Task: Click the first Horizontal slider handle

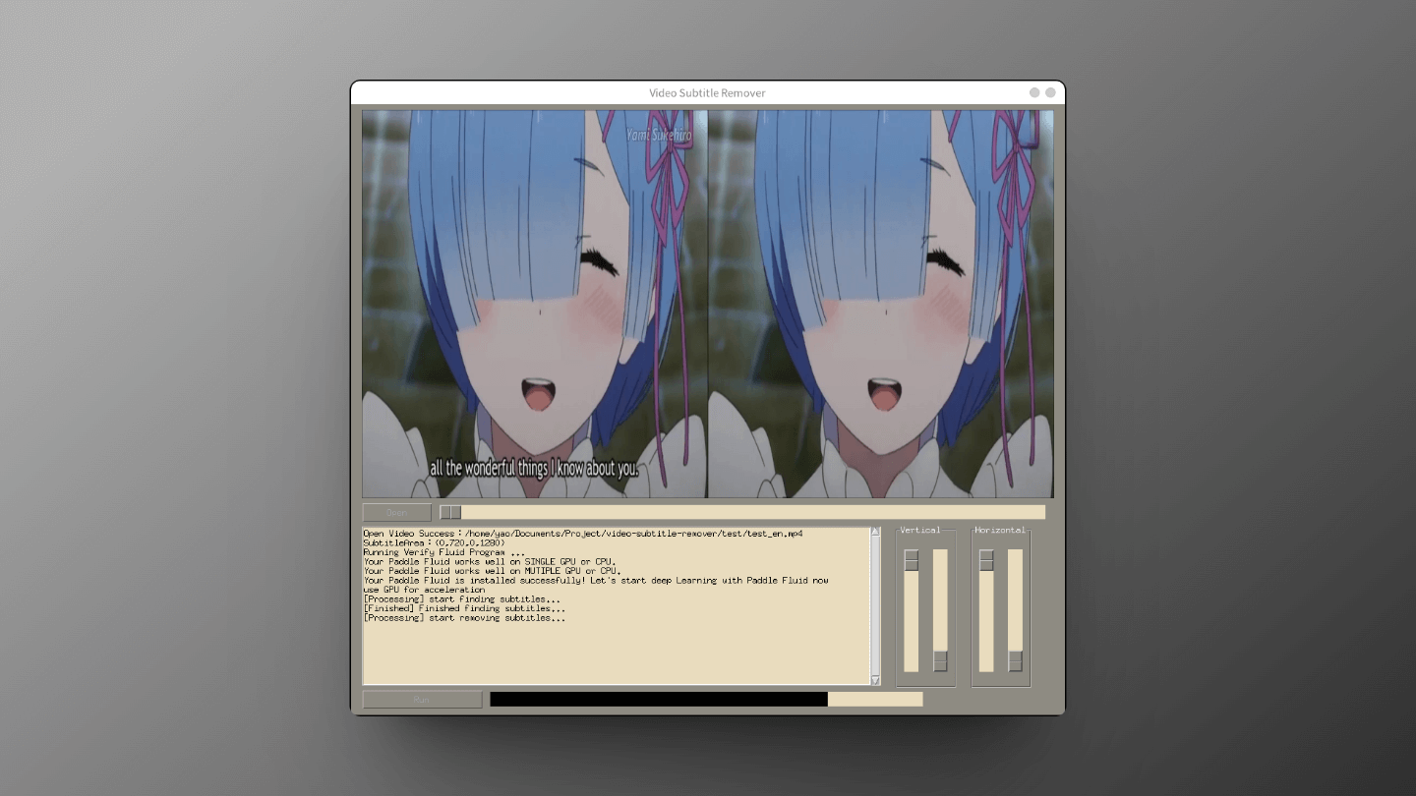Action: [986, 560]
